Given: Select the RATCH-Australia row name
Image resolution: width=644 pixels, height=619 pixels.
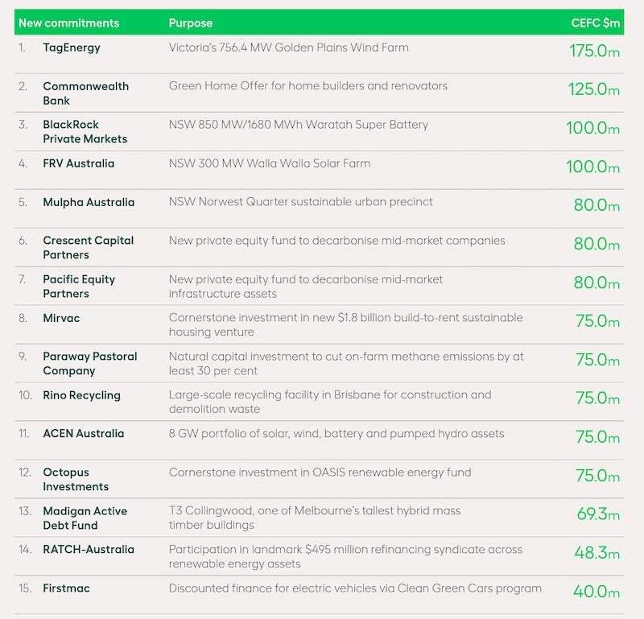Looking at the screenshot, I should click(x=89, y=549).
